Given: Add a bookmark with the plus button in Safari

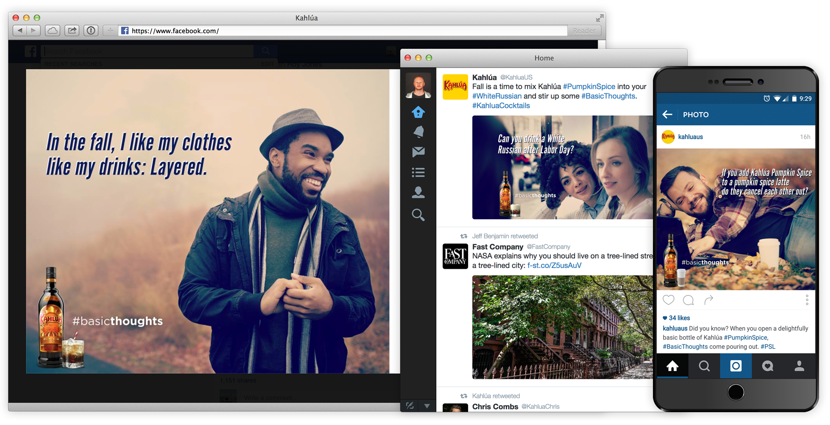Looking at the screenshot, I should (110, 31).
